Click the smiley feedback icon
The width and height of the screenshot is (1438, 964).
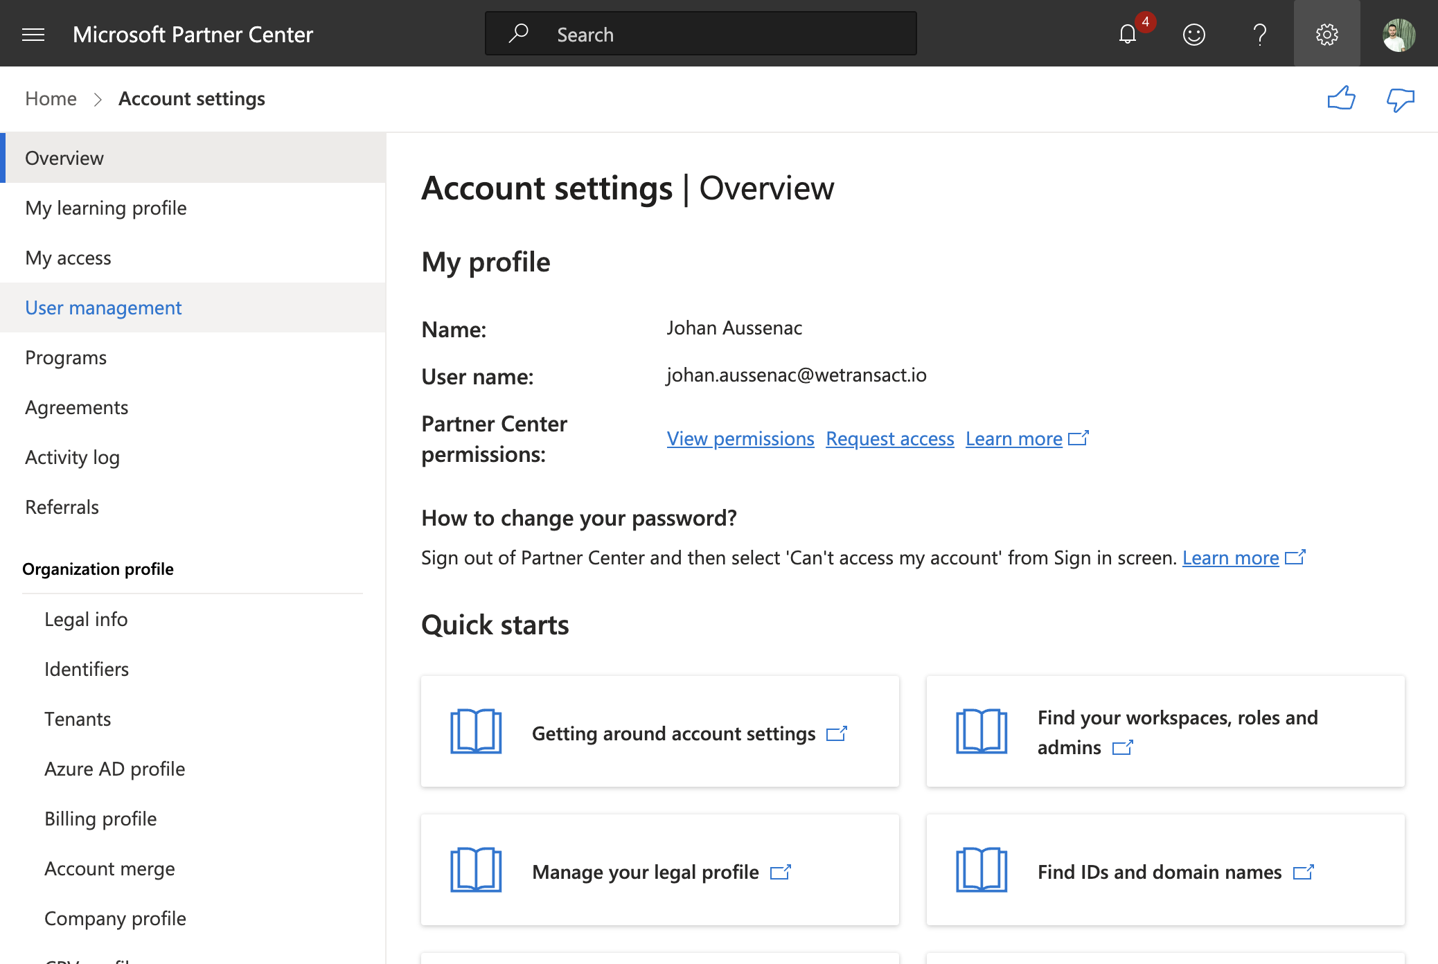click(x=1194, y=34)
